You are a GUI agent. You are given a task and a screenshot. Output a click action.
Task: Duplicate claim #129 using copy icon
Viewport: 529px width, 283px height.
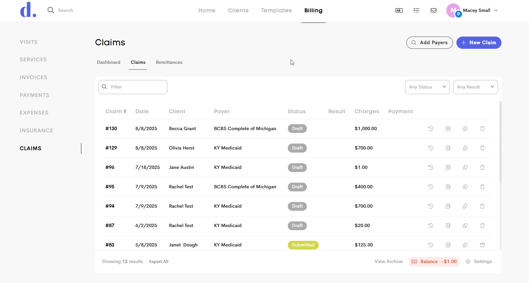point(465,148)
